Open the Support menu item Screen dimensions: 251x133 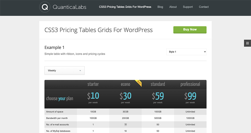tap(188, 7)
